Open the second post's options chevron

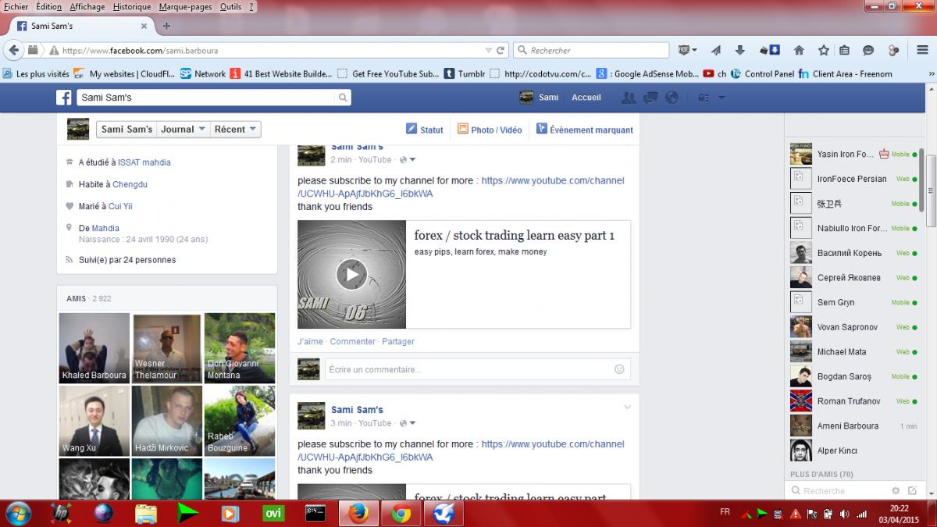tap(627, 407)
